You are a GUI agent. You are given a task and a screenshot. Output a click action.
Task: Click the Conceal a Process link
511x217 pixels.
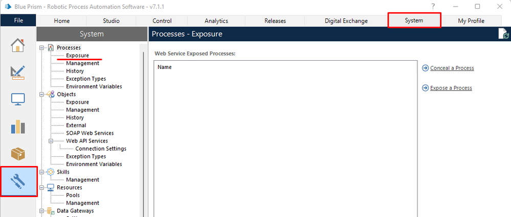click(452, 68)
